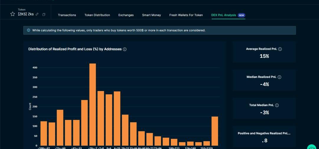The image size is (319, 149).
Task: Open the Token Distribution tab
Action: point(97,15)
